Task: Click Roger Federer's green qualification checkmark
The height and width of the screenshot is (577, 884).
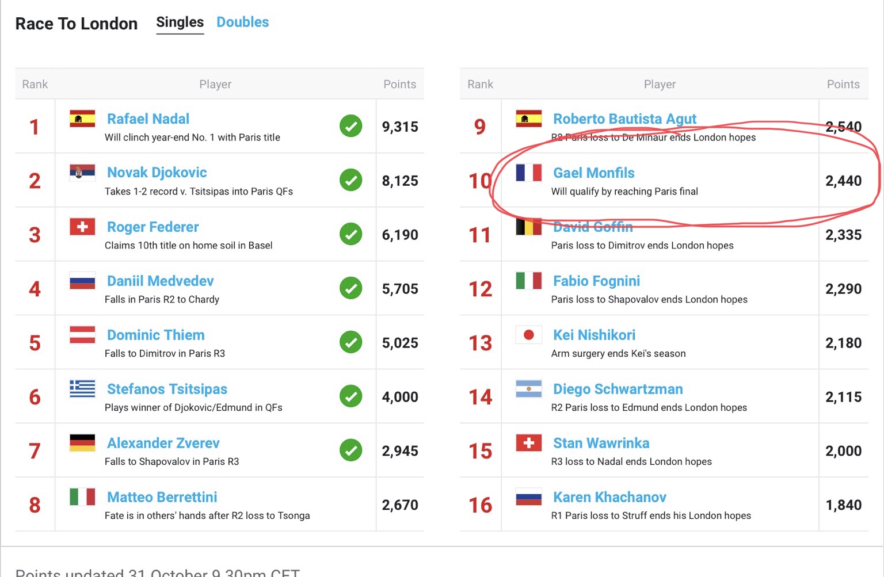Action: 350,234
